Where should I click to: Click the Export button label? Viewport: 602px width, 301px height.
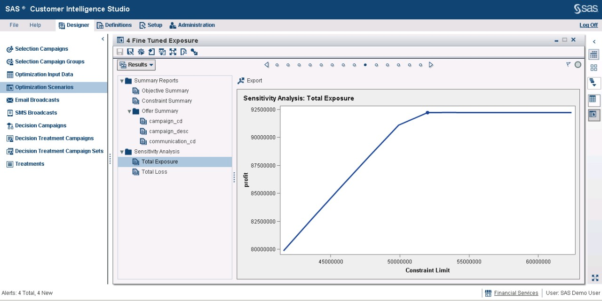tap(254, 81)
